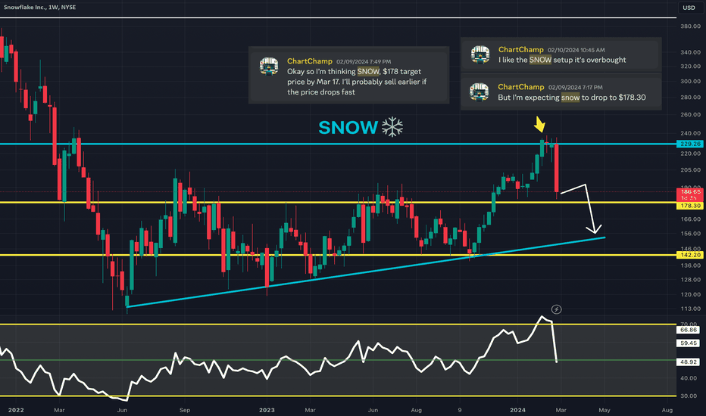The image size is (706, 416).
Task: Click the 260.00 price scale value
Action: [690, 115]
